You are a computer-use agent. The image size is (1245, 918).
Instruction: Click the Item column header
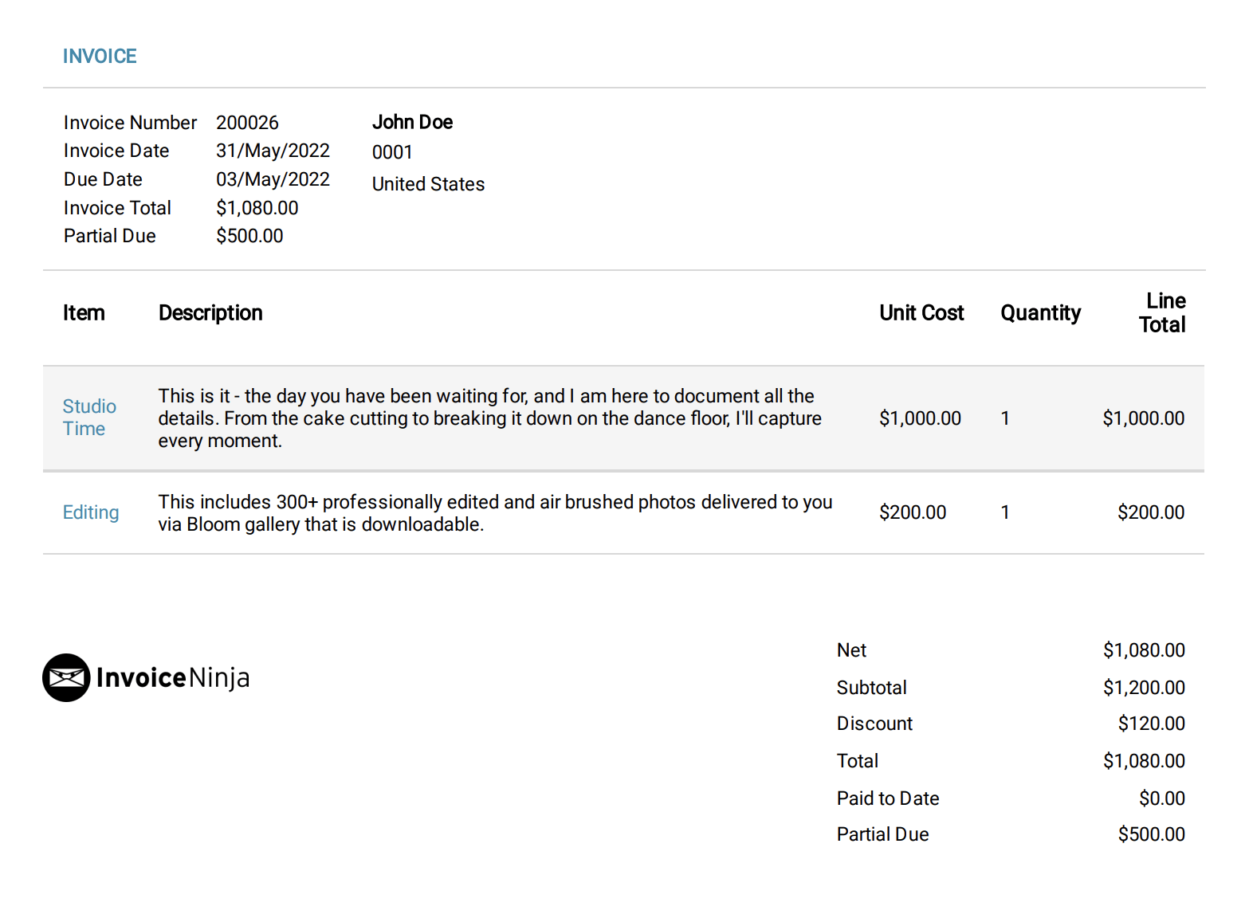[x=84, y=313]
